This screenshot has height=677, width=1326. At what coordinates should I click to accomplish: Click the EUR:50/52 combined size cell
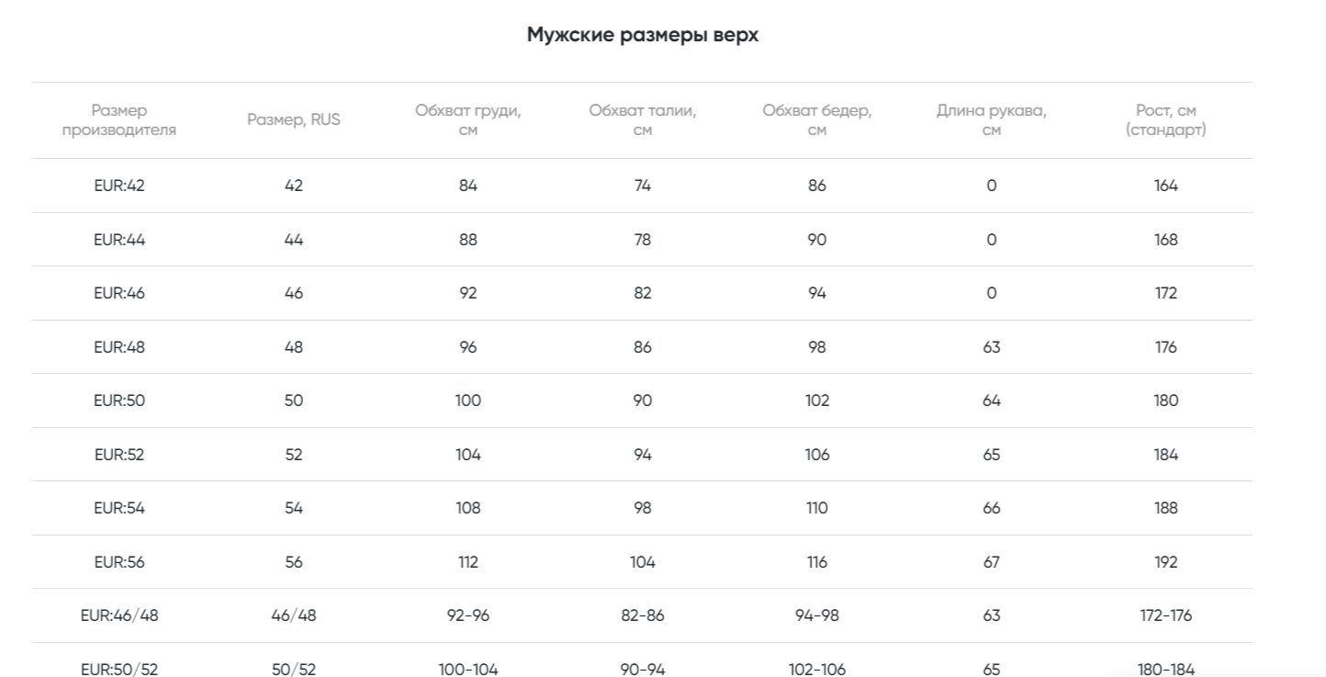(119, 670)
